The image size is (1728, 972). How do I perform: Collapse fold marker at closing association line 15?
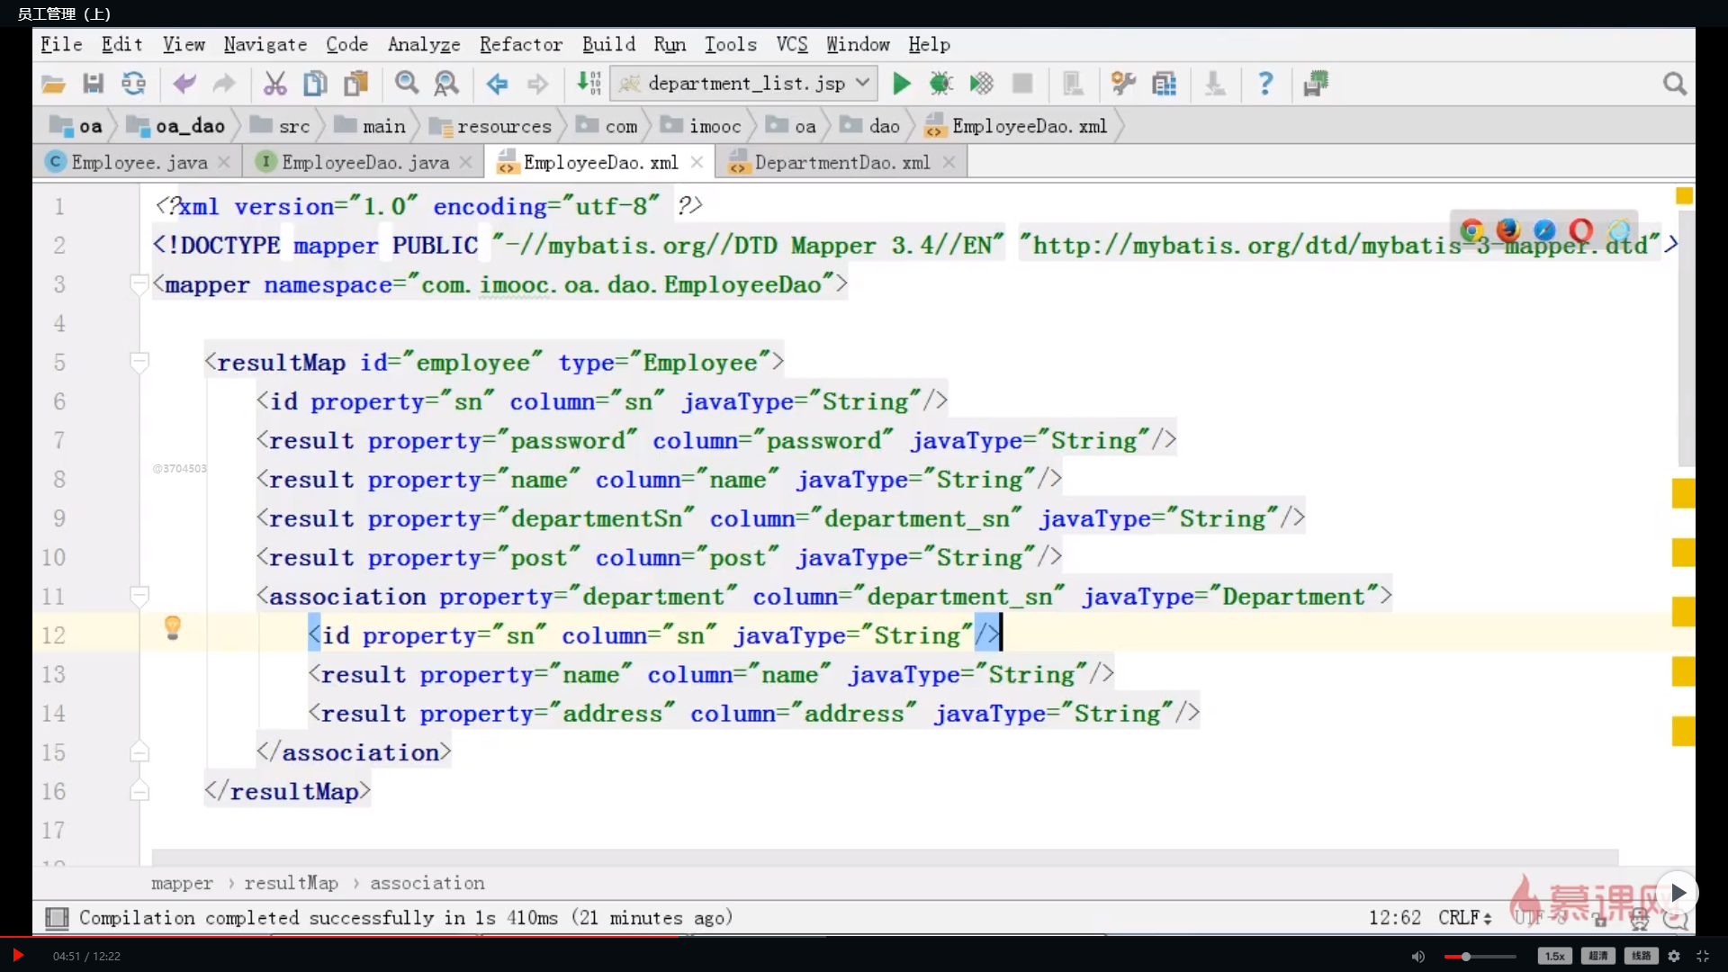point(139,752)
